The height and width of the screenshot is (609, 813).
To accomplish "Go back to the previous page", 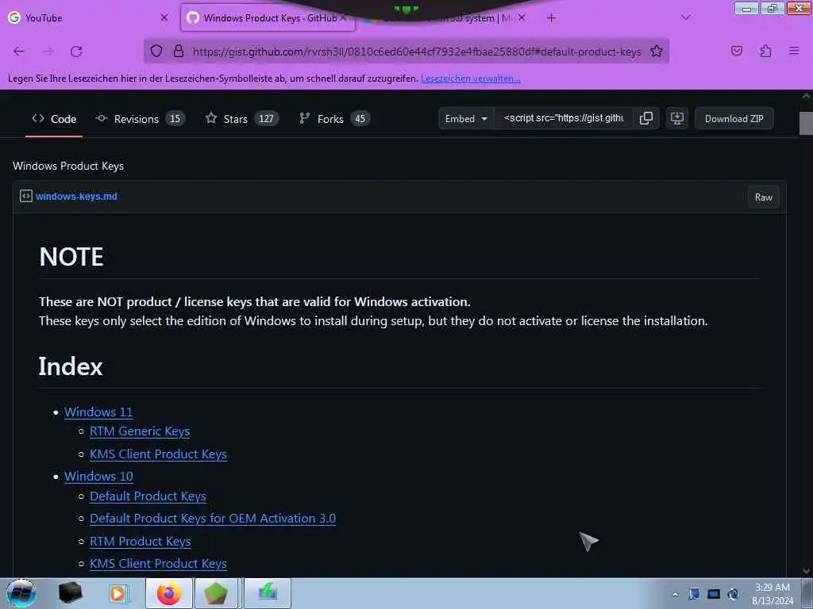I will 19,51.
